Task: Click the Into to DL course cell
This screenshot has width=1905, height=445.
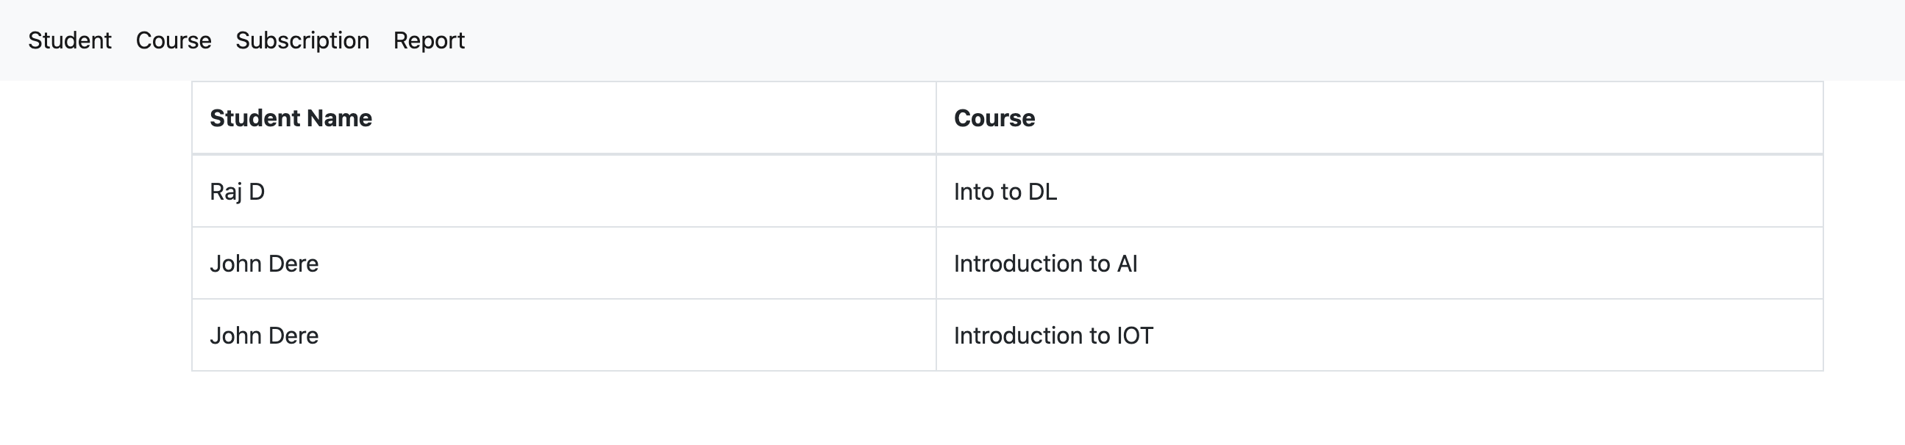Action: [x=1005, y=192]
